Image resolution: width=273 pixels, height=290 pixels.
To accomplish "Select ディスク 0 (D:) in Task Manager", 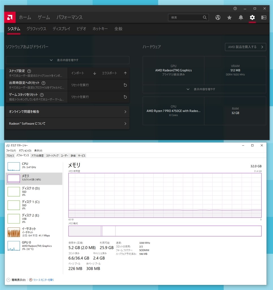I will 34,191.
